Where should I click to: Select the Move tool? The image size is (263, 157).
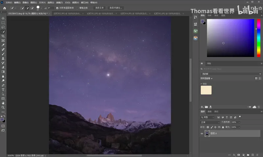click(x=3, y=18)
